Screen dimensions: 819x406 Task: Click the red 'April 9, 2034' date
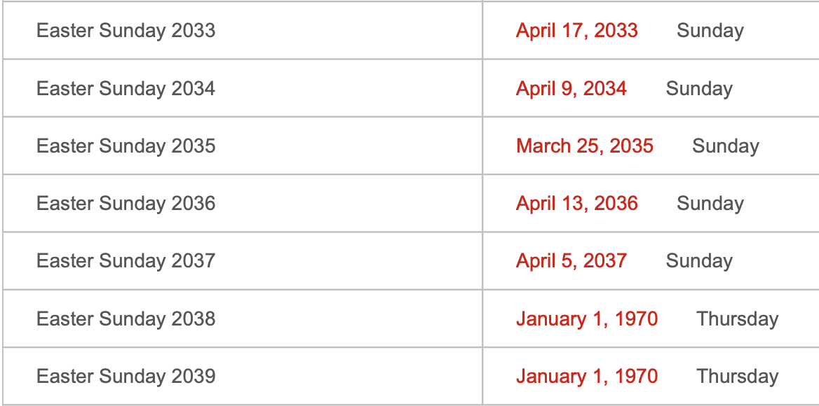pos(571,89)
